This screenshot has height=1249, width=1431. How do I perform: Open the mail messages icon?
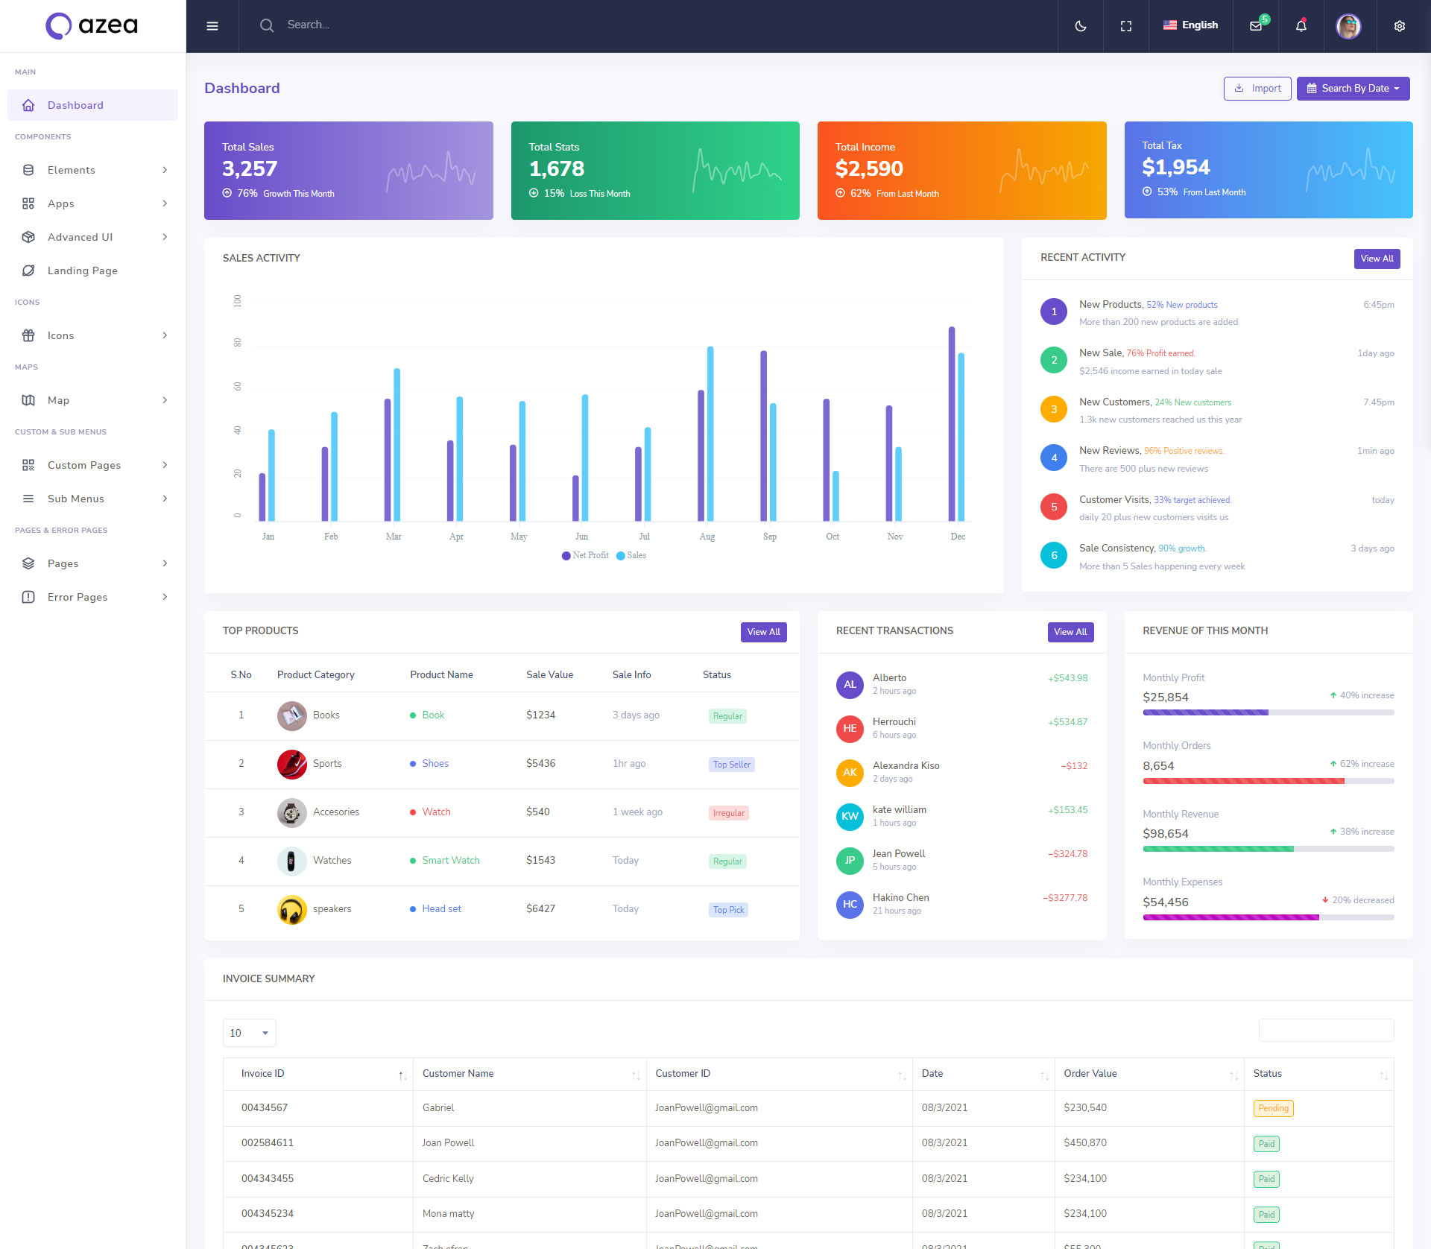click(1256, 26)
